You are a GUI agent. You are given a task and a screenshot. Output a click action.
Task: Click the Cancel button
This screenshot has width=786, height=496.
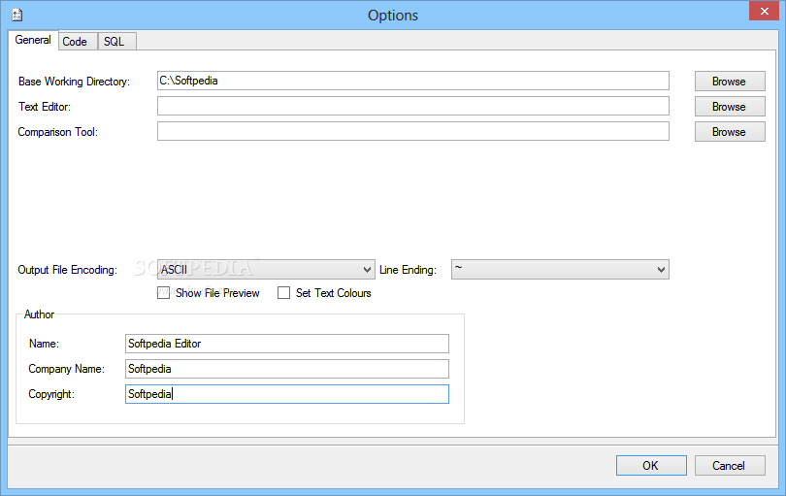[730, 465]
